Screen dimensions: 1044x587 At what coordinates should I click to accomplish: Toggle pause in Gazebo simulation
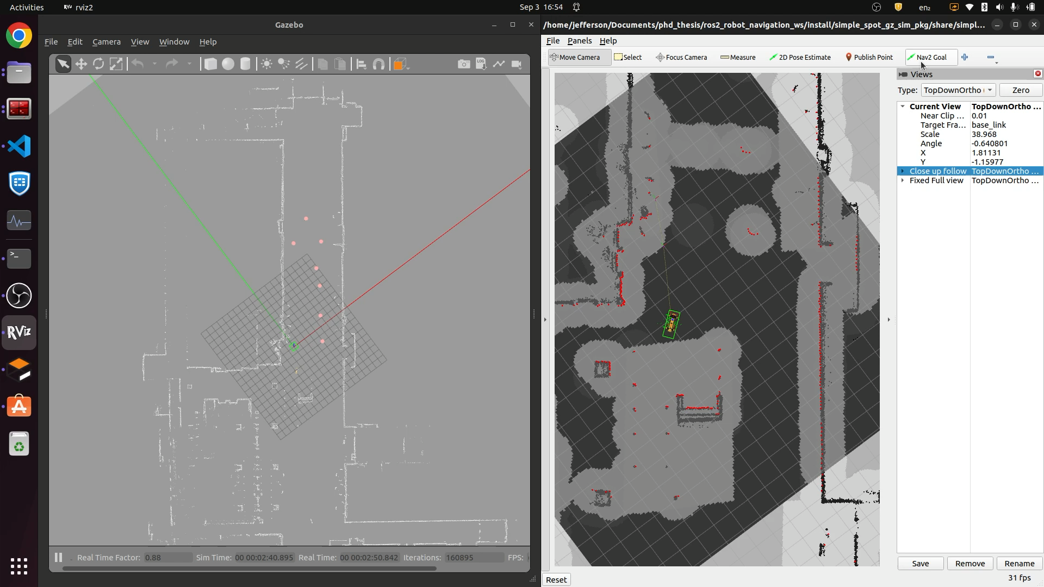coord(59,557)
